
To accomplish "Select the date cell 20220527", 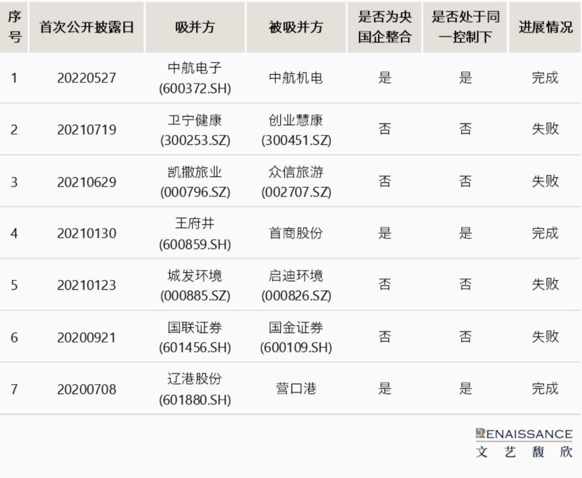I will [x=86, y=78].
